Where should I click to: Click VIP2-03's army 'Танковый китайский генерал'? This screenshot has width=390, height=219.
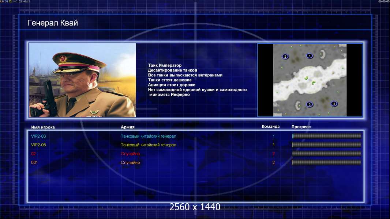(149, 136)
